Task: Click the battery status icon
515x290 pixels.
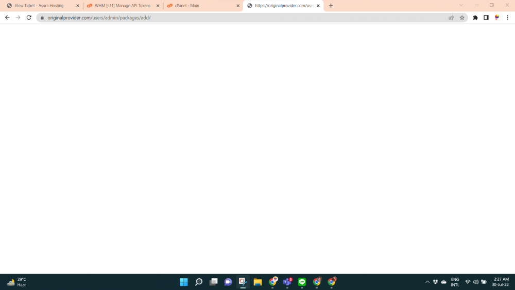Action: [484, 282]
